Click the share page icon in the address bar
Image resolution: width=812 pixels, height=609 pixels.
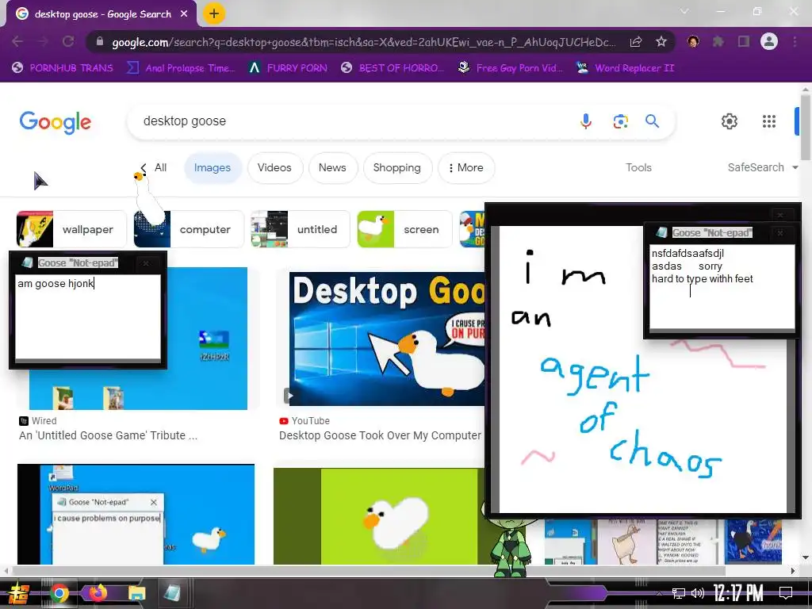tap(636, 42)
